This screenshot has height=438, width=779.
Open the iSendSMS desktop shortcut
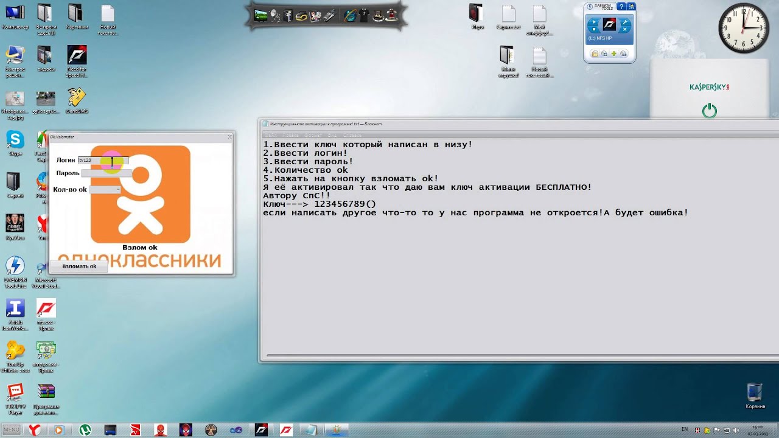coord(77,100)
